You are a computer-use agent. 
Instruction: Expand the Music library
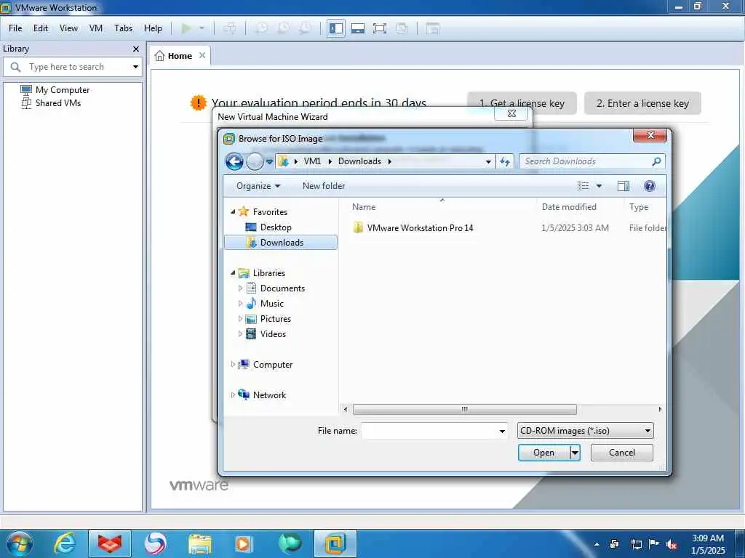pos(240,303)
